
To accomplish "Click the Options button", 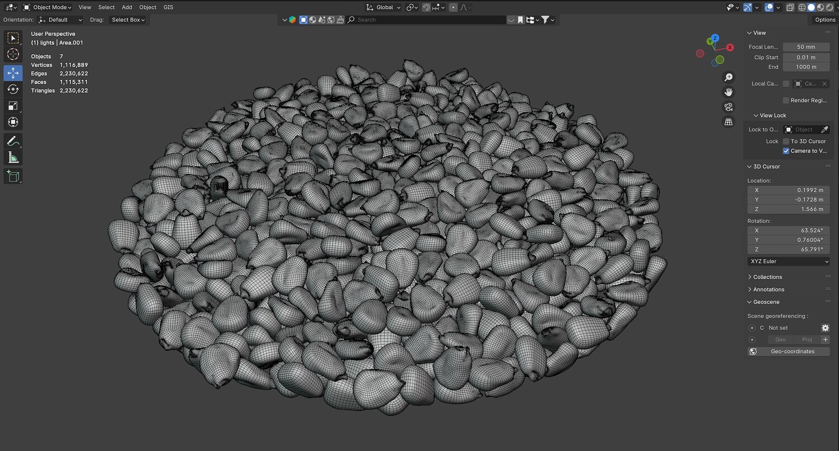I will [x=824, y=20].
